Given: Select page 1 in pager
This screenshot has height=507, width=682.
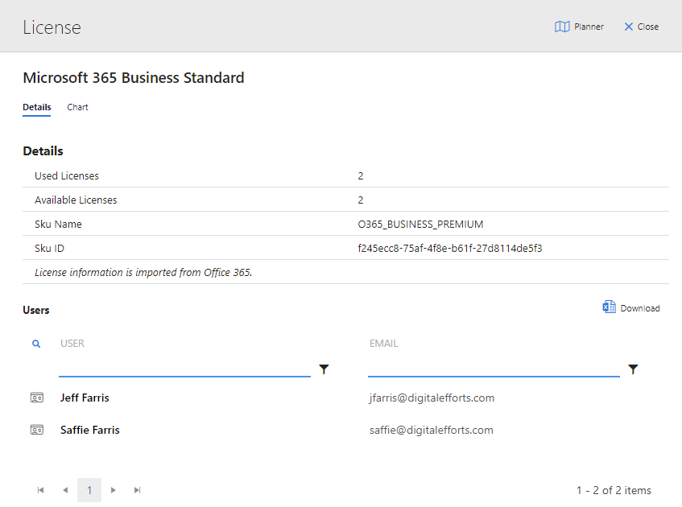Looking at the screenshot, I should 89,490.
